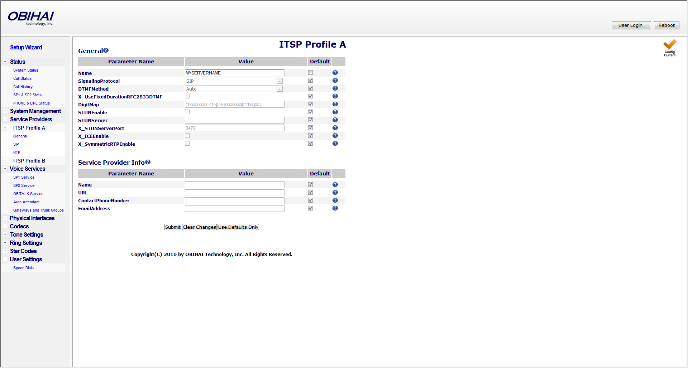Open System Status page

[26, 71]
